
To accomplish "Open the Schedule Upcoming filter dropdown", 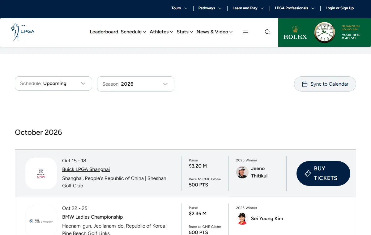I will click(53, 83).
